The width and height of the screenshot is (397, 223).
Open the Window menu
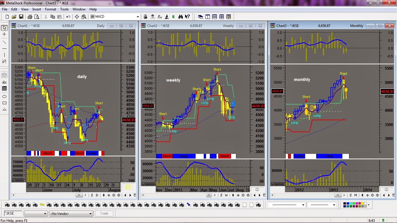pos(79,9)
